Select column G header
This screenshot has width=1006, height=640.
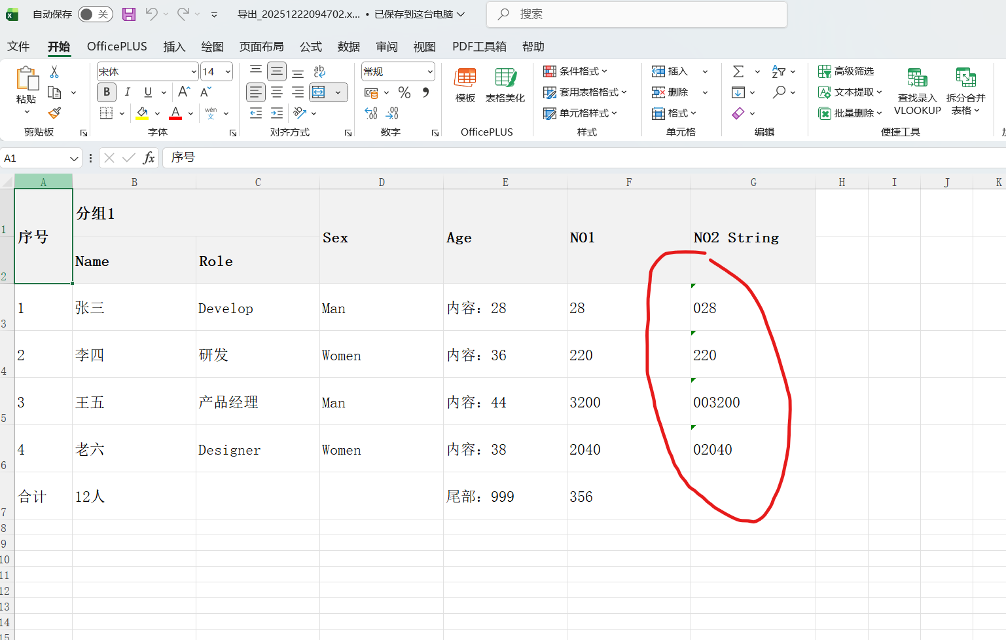(753, 182)
